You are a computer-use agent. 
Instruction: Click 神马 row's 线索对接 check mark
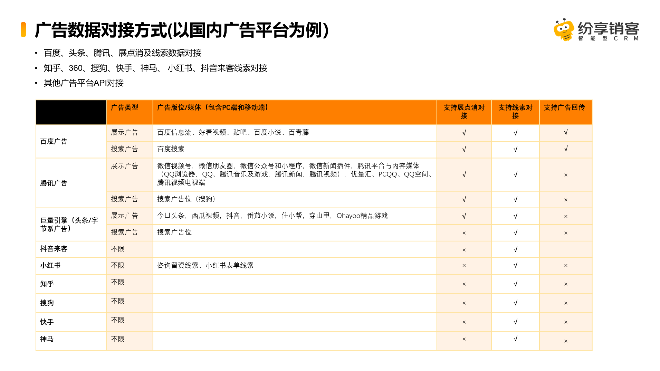coord(515,339)
